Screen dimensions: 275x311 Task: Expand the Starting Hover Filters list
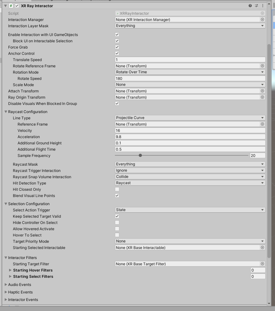(x=10, y=270)
